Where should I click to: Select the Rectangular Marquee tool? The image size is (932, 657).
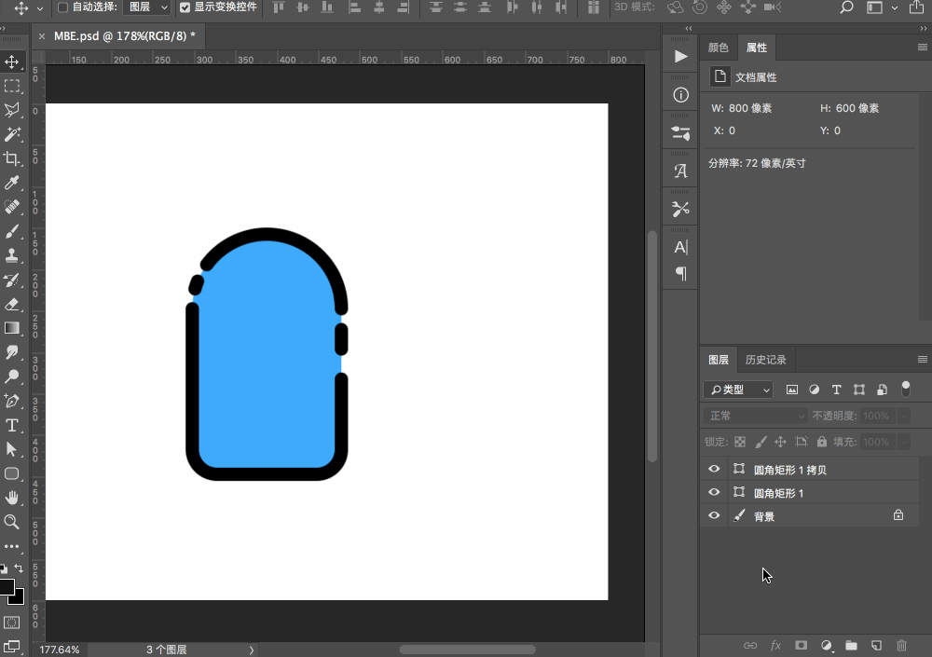pyautogui.click(x=12, y=87)
